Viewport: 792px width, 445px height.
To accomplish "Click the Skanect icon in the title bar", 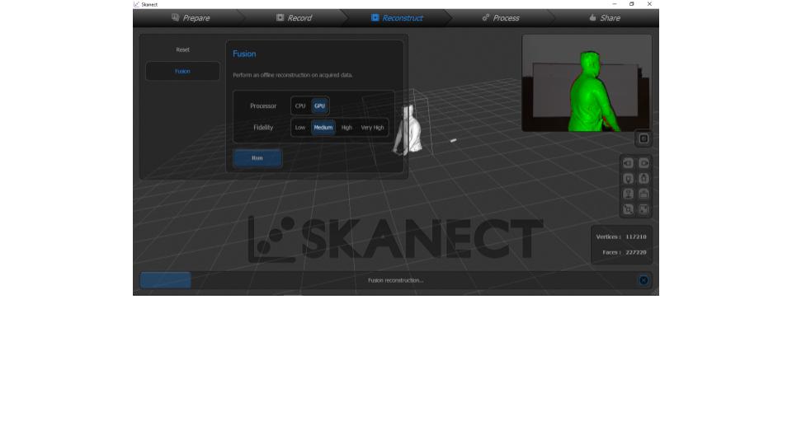I will point(136,4).
